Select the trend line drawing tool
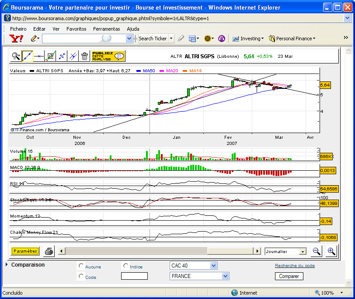 (28, 56)
